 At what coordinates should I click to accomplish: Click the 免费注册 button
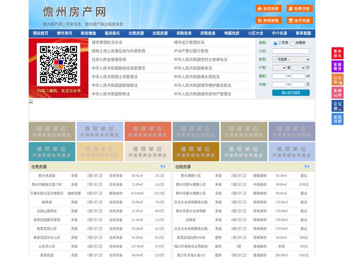tap(300, 9)
